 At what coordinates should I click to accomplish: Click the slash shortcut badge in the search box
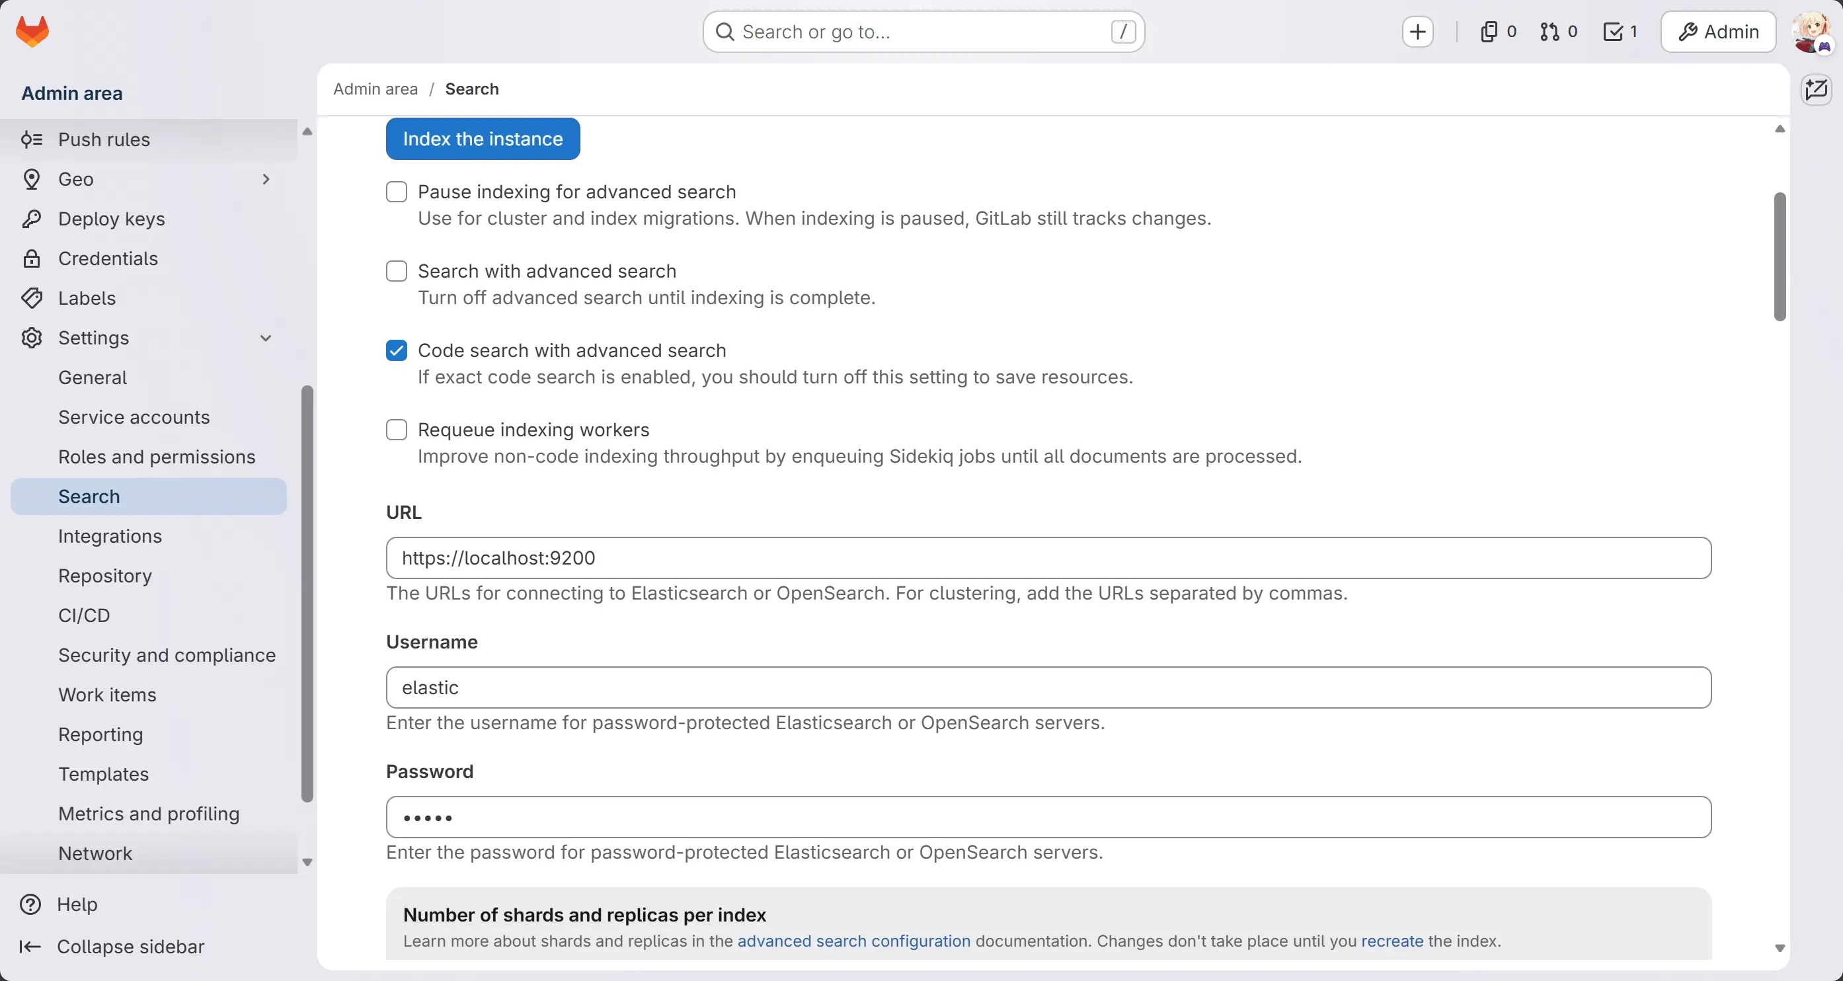click(x=1123, y=32)
